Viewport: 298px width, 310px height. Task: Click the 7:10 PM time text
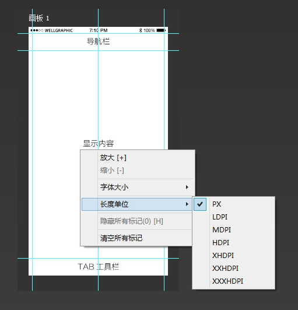click(x=99, y=30)
